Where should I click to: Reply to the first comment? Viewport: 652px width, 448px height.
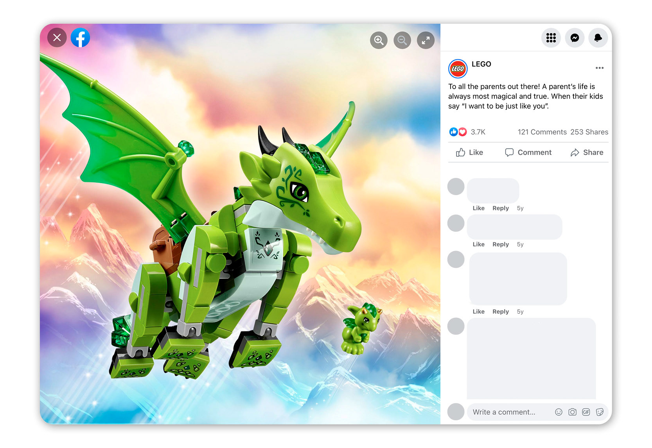[501, 208]
